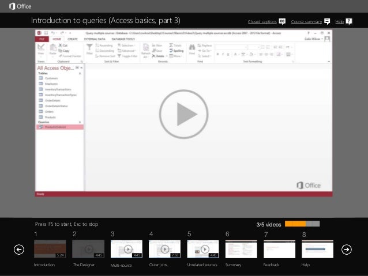Open thumbnail 3 Multi-source

(x=126, y=249)
